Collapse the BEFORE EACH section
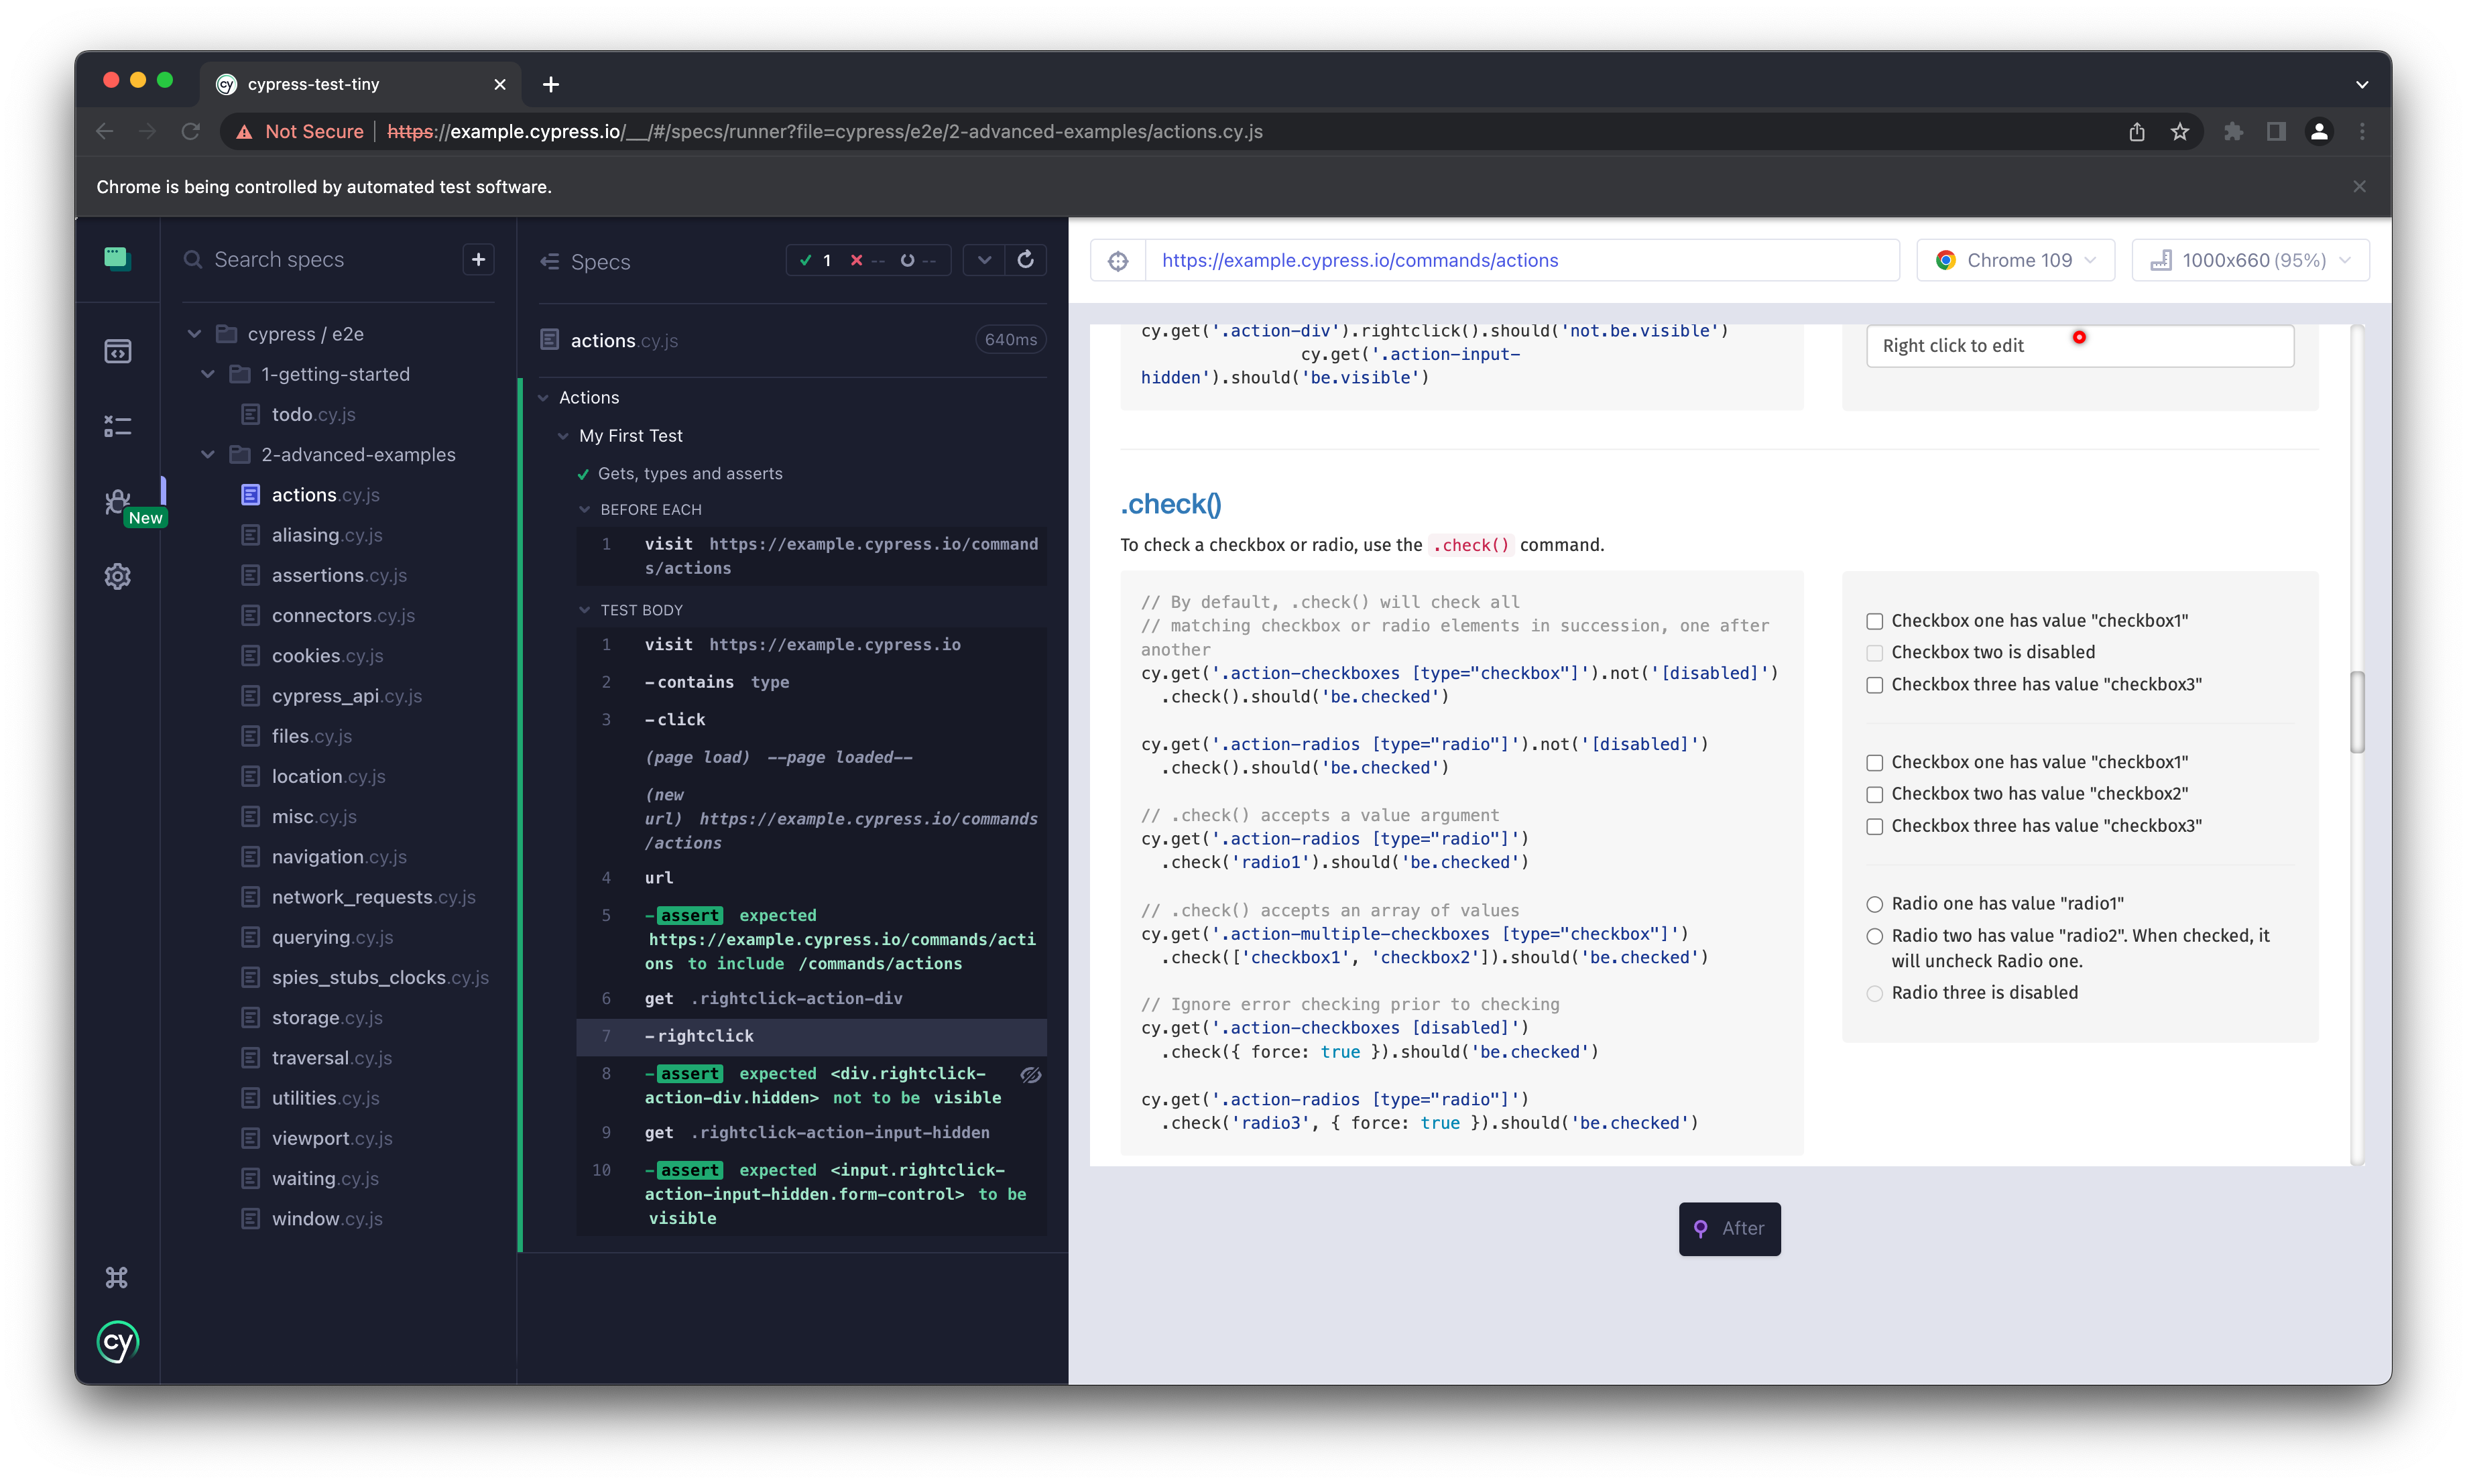The width and height of the screenshot is (2467, 1484). [x=585, y=510]
